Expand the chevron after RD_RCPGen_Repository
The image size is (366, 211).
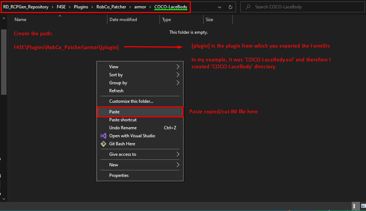(52, 7)
